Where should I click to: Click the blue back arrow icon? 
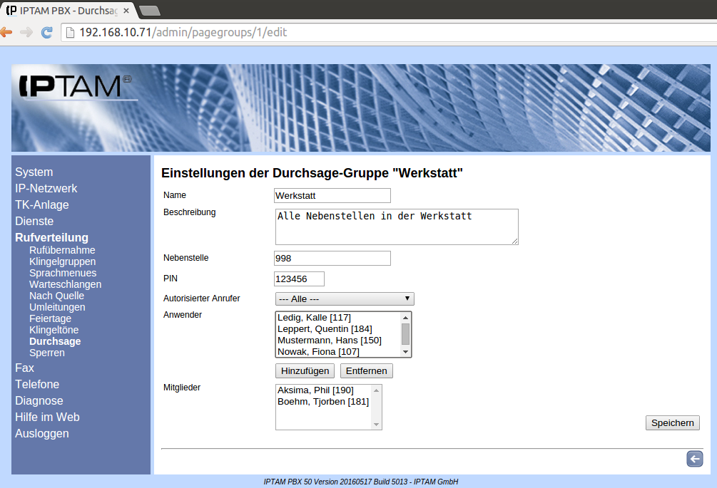(x=694, y=459)
